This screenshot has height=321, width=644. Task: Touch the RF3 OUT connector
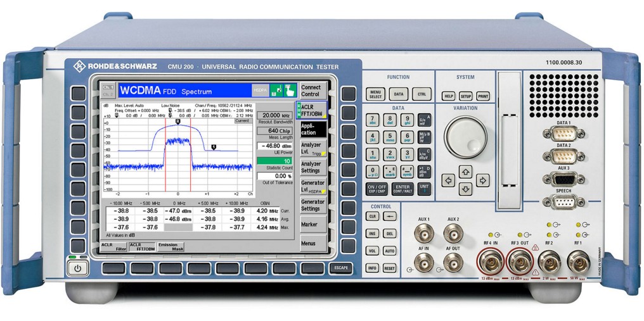520,261
